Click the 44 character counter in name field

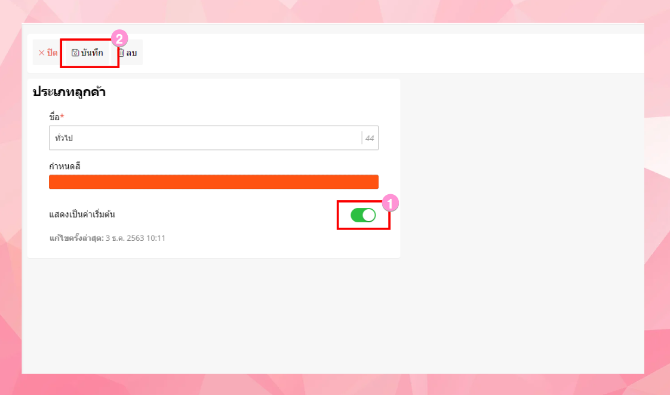coord(370,138)
